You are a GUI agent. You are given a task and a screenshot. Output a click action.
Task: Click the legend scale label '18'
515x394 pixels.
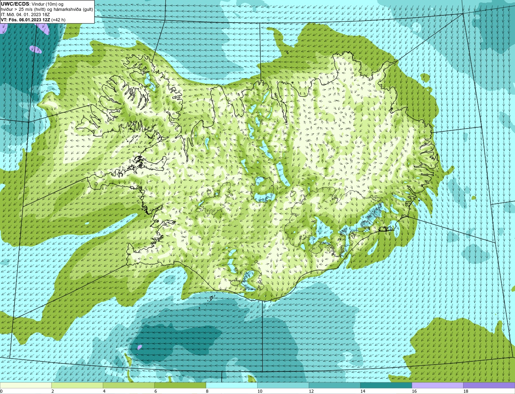pyautogui.click(x=466, y=391)
